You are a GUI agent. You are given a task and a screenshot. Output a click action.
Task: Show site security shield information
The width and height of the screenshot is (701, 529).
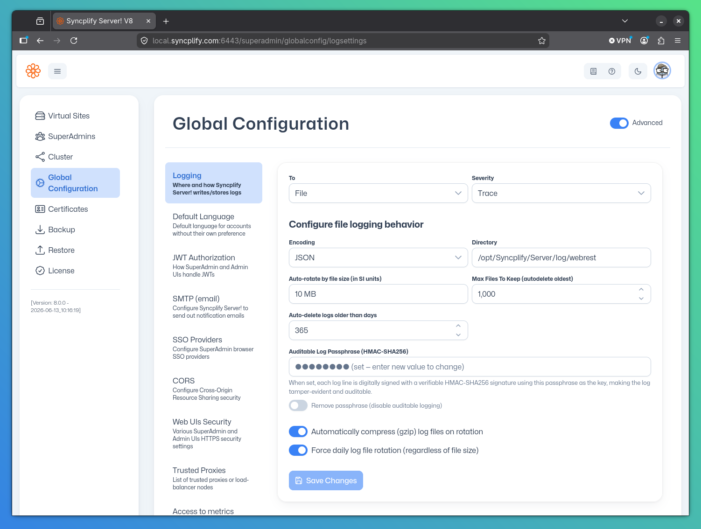pyautogui.click(x=144, y=41)
